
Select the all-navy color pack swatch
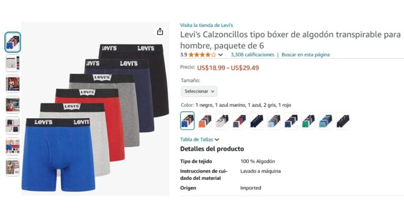tap(257, 121)
